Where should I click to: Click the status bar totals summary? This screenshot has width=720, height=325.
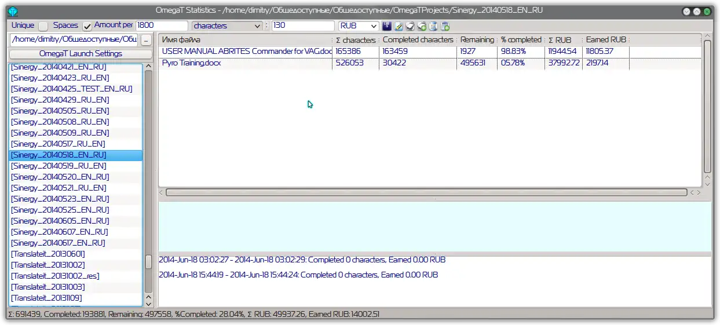coord(193,314)
